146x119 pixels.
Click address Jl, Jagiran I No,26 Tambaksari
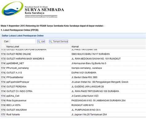click(x=89, y=114)
